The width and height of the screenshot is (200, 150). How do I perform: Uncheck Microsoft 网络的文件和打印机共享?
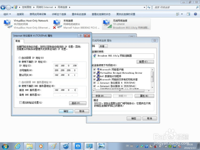click(x=95, y=80)
